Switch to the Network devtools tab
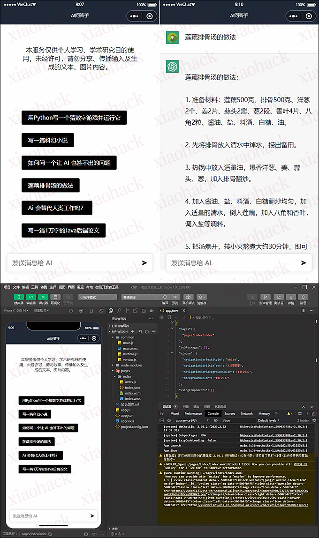 click(x=247, y=414)
